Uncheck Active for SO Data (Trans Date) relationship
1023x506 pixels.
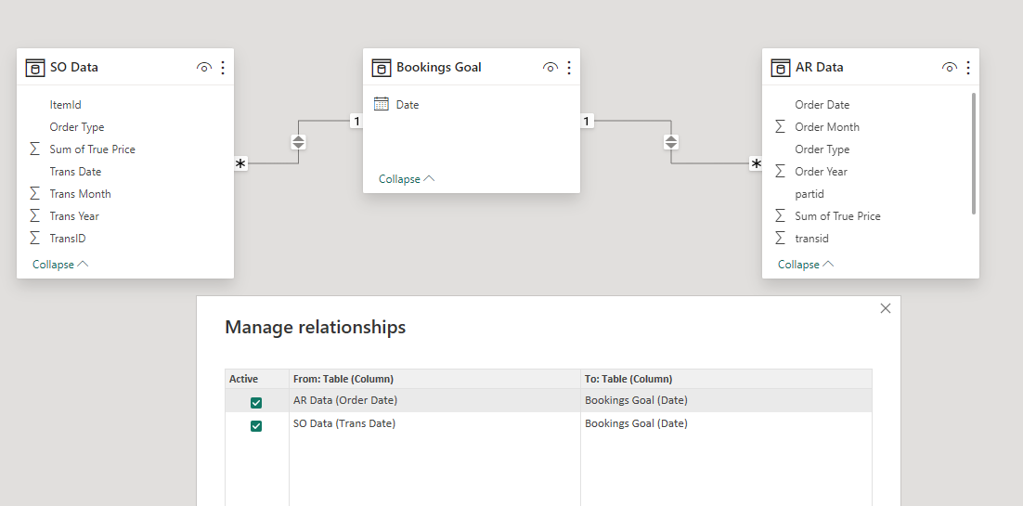point(256,426)
